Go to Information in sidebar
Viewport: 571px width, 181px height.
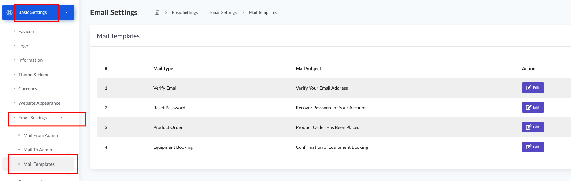coord(30,60)
